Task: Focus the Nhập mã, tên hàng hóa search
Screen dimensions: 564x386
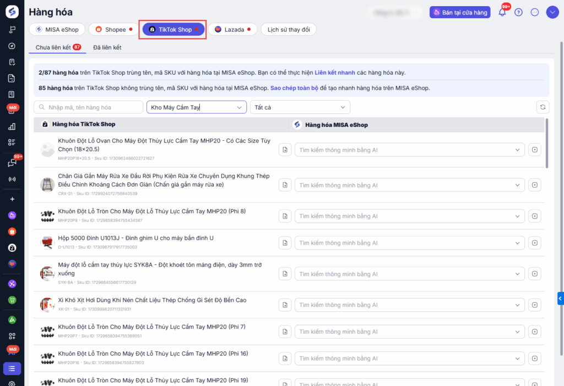Action: point(89,107)
